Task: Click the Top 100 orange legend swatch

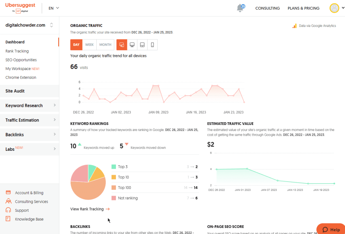Action: pos(114,188)
